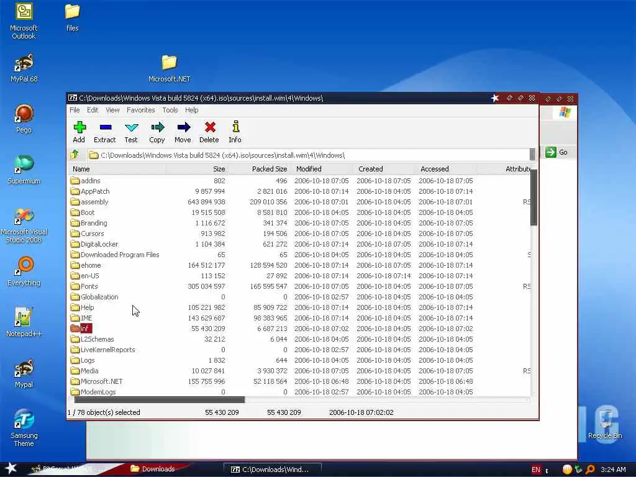Select the Branding folder
This screenshot has width=636, height=477.
89,223
